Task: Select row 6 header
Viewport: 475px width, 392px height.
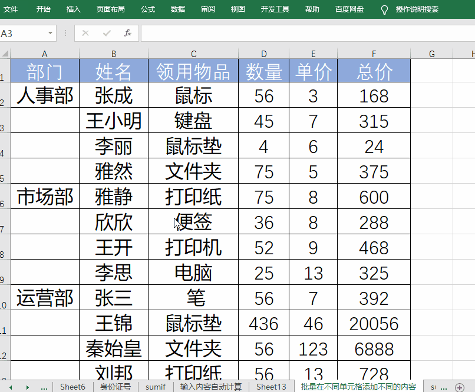Action: pyautogui.click(x=5, y=197)
